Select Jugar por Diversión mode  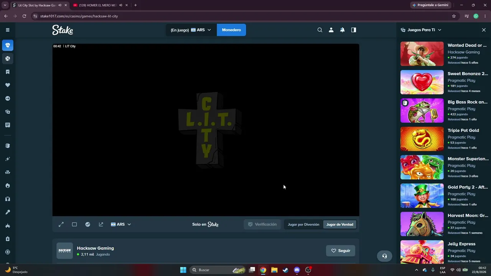click(x=303, y=225)
